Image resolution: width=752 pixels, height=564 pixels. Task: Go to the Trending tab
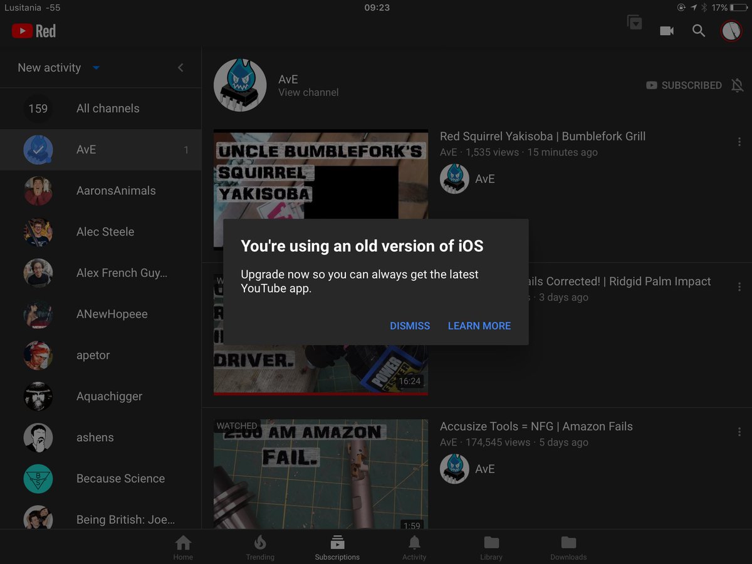click(260, 547)
